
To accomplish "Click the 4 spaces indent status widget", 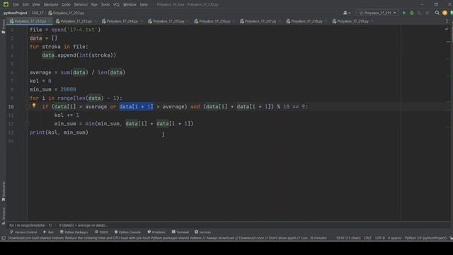I will point(394,238).
